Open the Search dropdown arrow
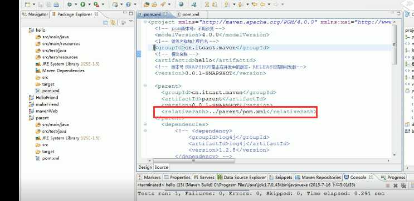 pyautogui.click(x=169, y=4)
